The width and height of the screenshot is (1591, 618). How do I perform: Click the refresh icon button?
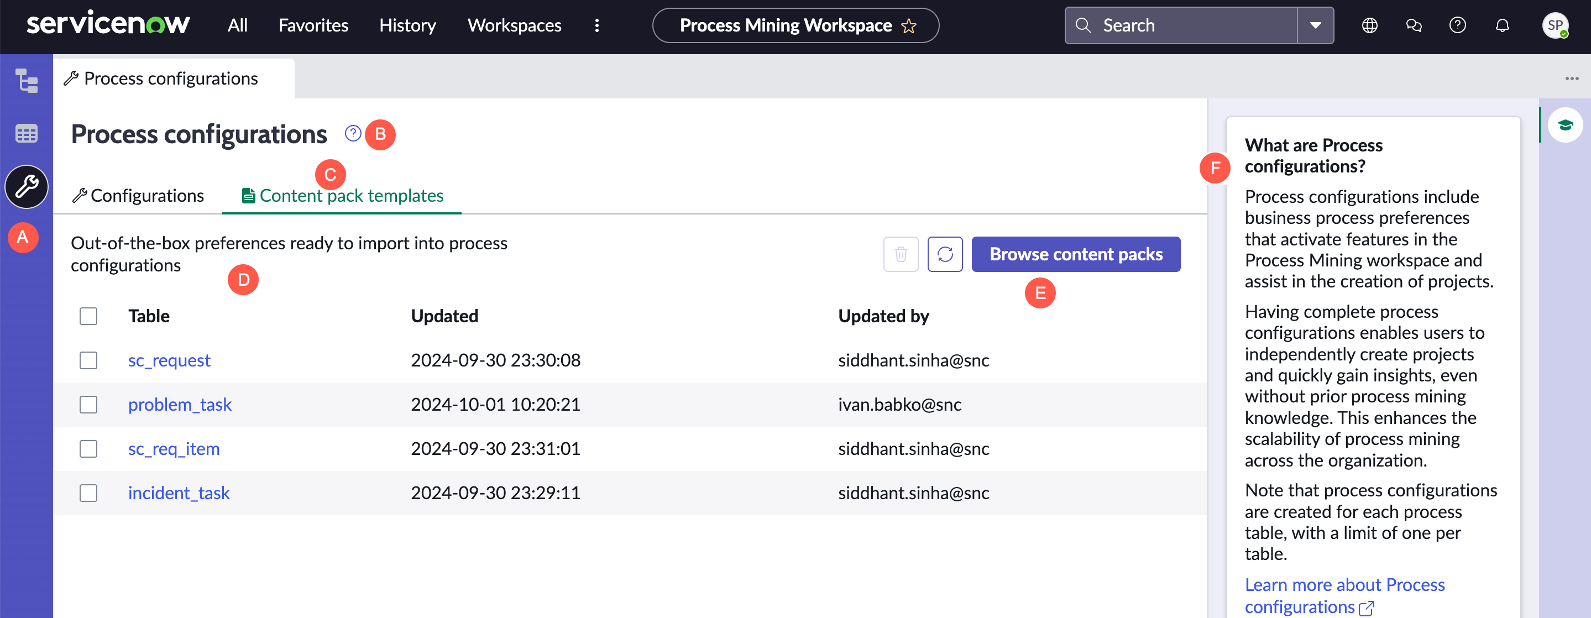pos(945,254)
